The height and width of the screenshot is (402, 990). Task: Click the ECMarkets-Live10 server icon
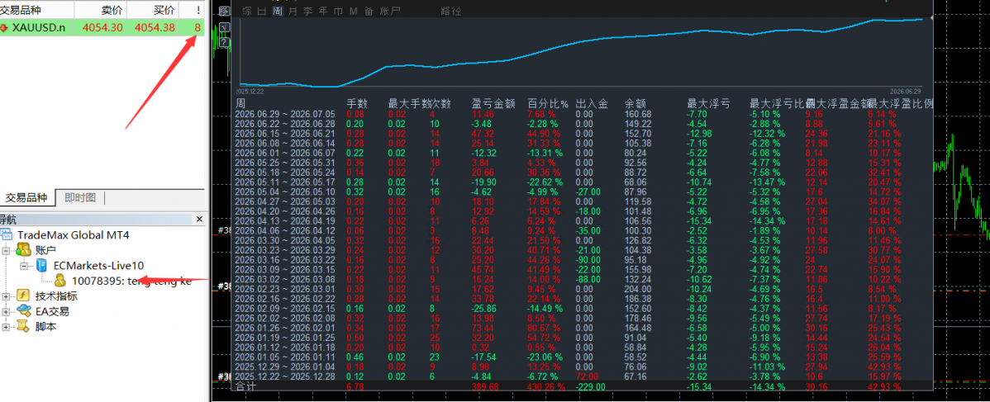[41, 266]
